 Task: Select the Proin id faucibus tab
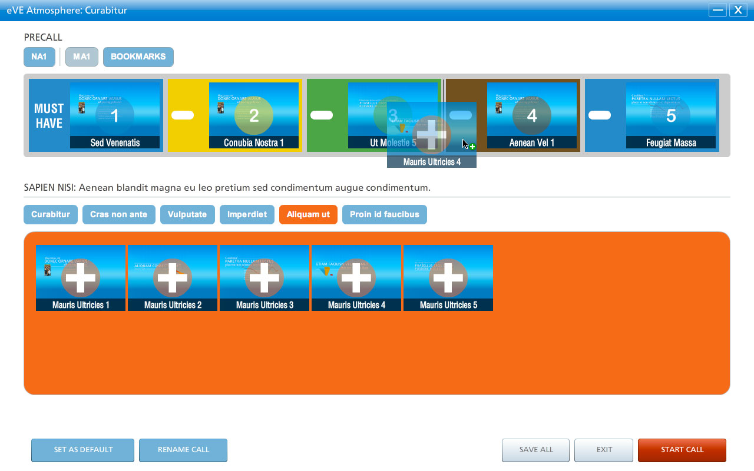(x=385, y=214)
